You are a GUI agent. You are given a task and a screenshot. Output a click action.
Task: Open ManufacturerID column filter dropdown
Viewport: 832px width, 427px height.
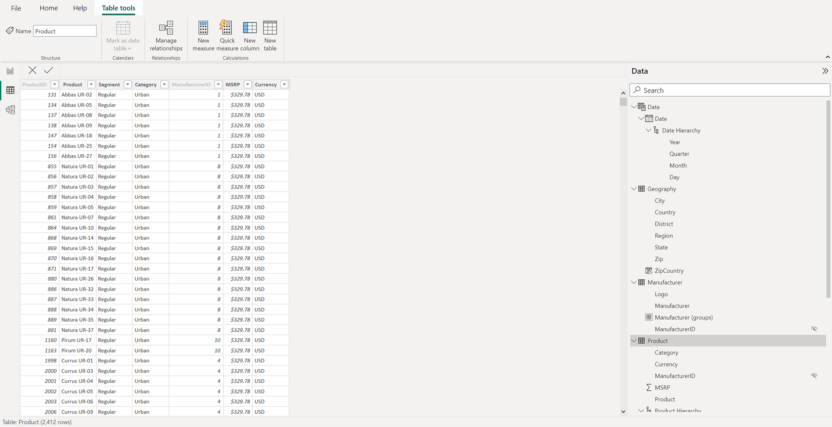(218, 84)
